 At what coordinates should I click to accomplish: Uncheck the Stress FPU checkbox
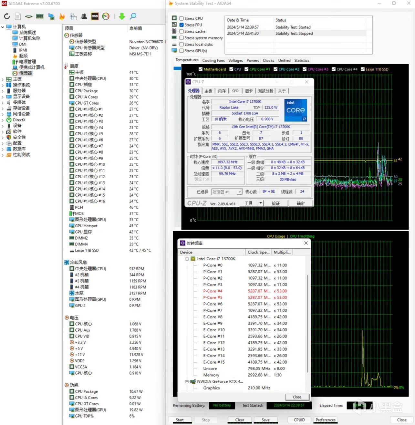click(x=182, y=25)
